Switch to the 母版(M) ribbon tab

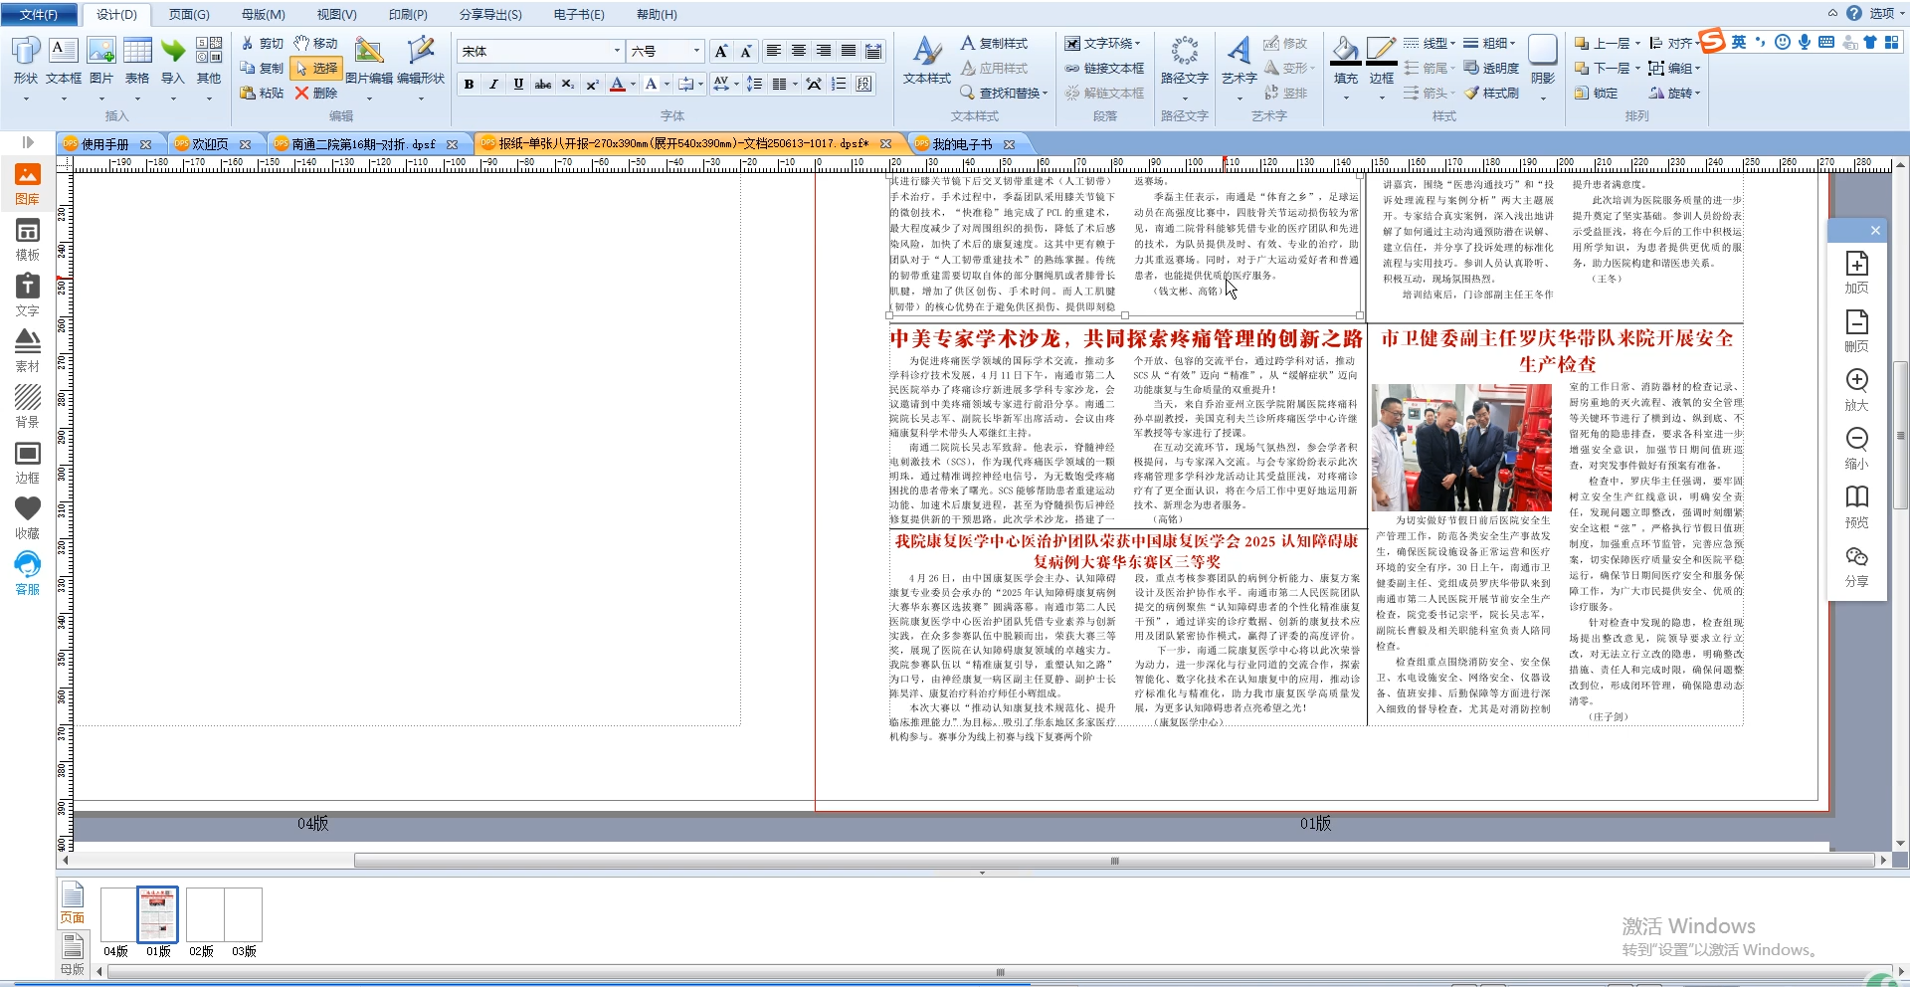tap(264, 14)
